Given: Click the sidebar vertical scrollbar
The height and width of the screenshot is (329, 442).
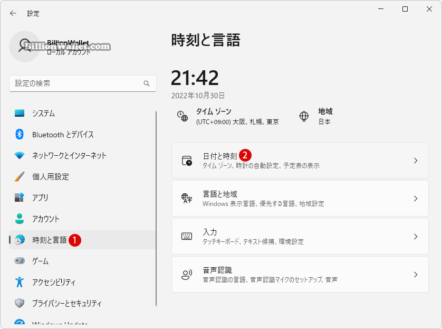Looking at the screenshot, I should (x=156, y=209).
